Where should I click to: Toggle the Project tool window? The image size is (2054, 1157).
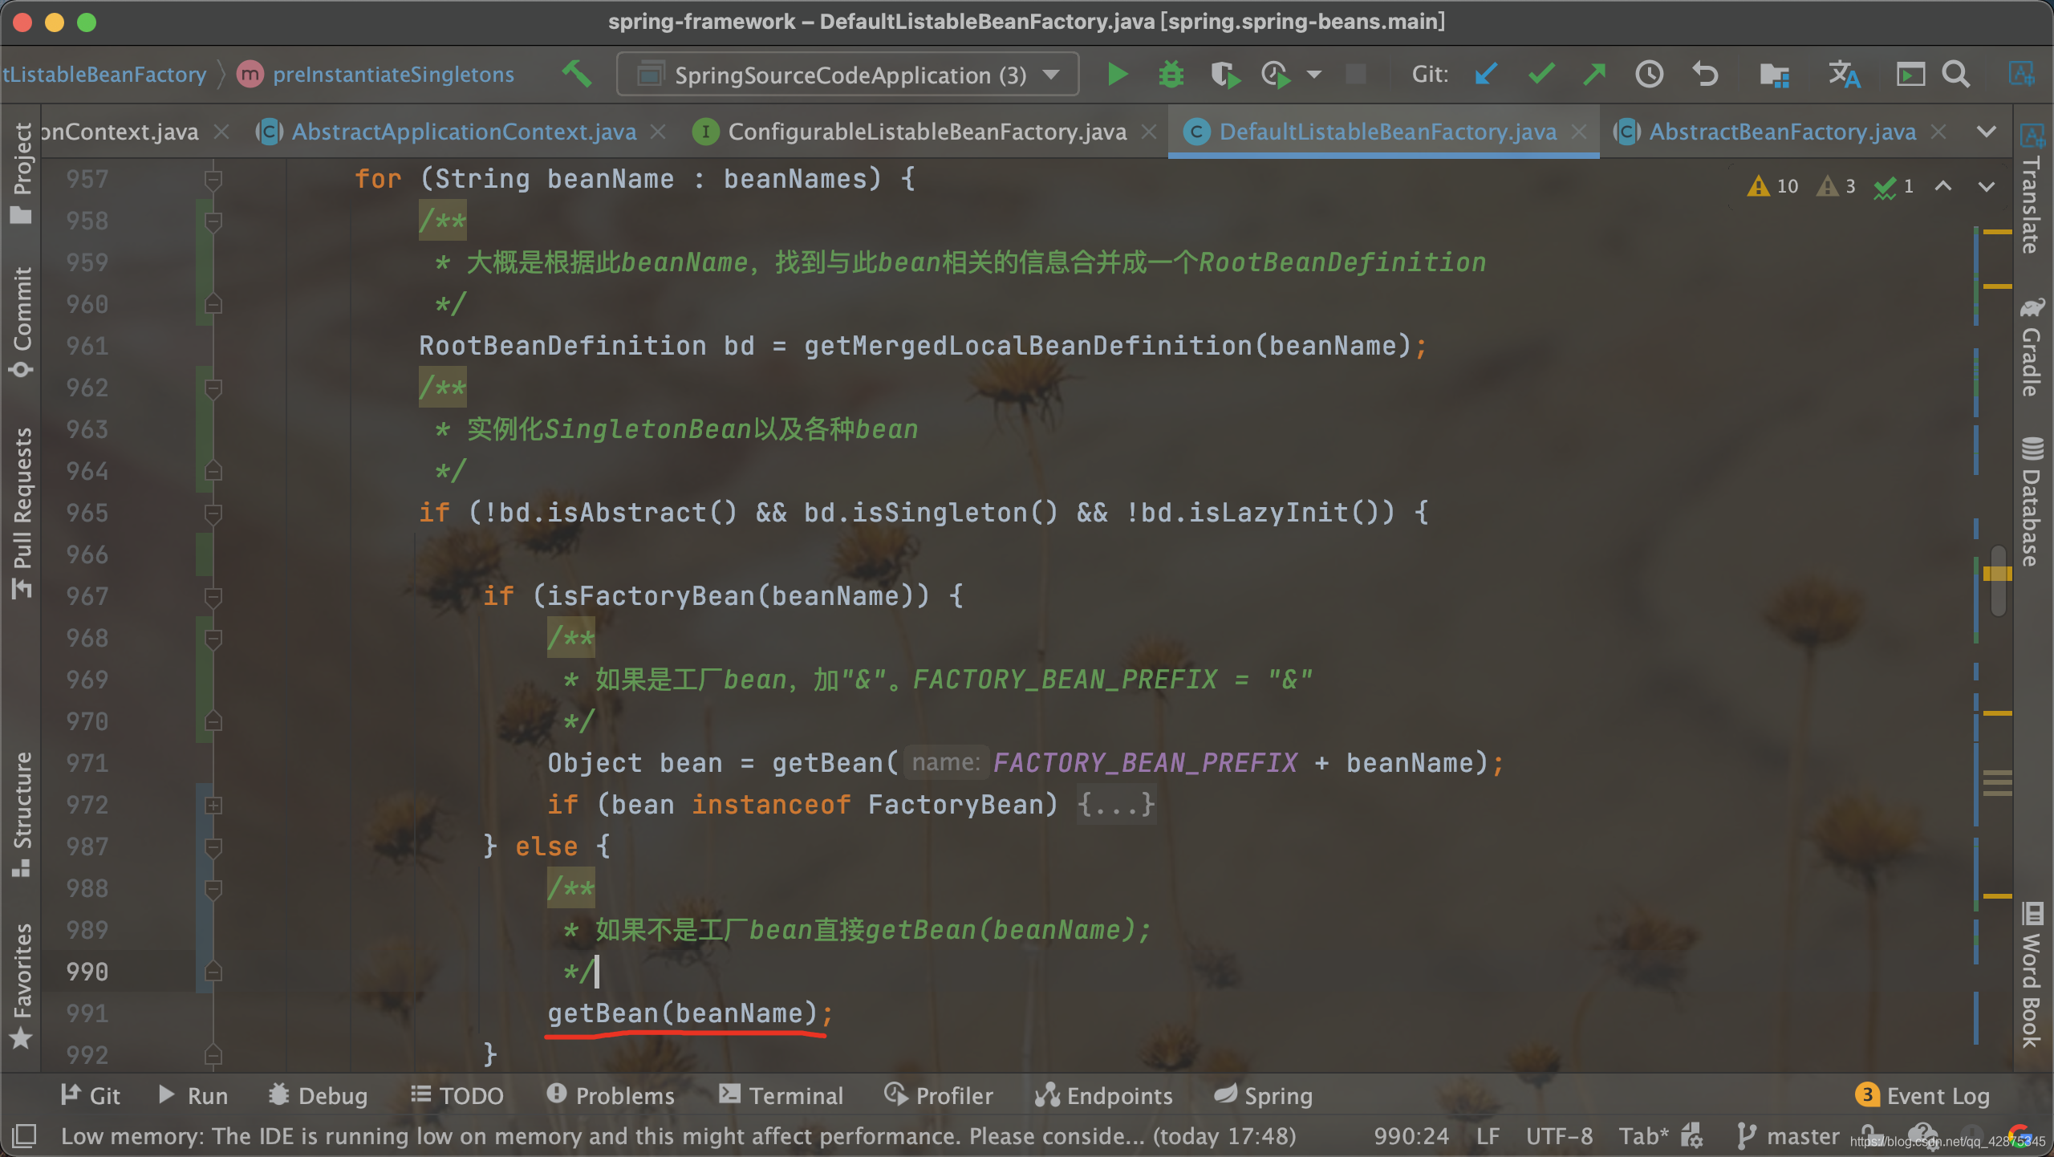pos(22,173)
